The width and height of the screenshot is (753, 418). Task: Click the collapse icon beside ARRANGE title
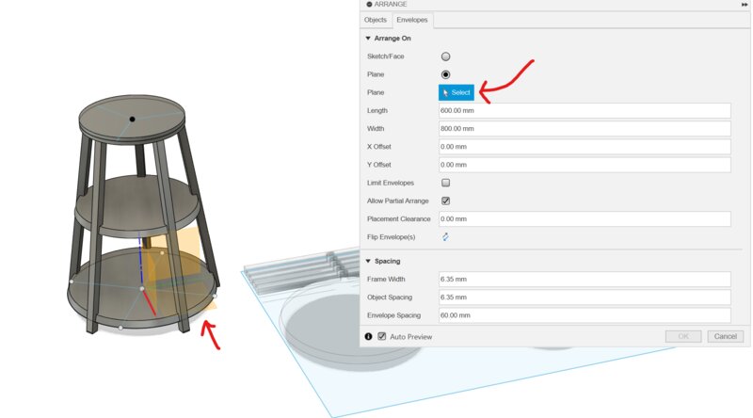tap(369, 5)
